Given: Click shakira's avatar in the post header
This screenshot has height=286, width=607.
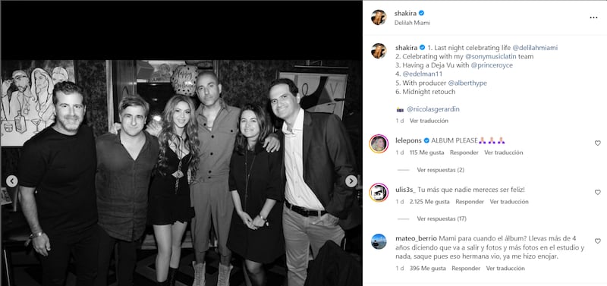Looking at the screenshot, I should coord(379,17).
